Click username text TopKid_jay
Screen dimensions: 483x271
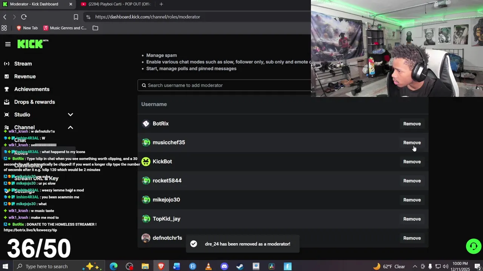(x=166, y=219)
